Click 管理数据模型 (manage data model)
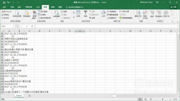 pos(126,18)
